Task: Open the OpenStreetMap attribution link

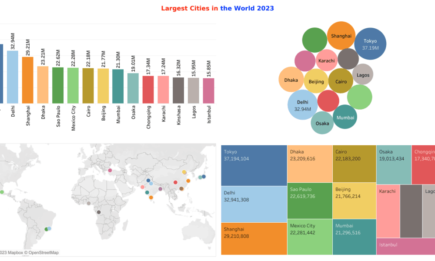Action: coord(43,252)
